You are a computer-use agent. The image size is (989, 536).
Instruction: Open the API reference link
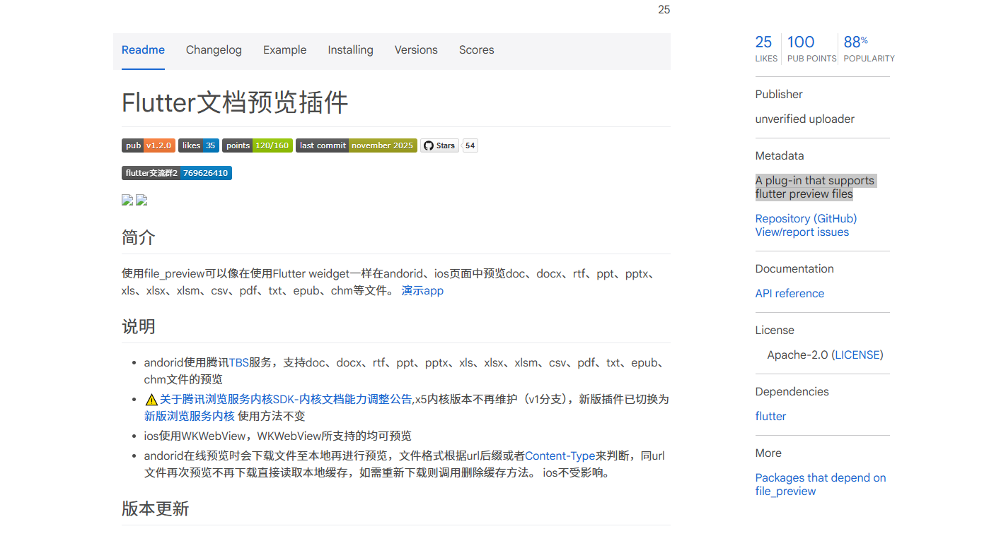pos(790,294)
